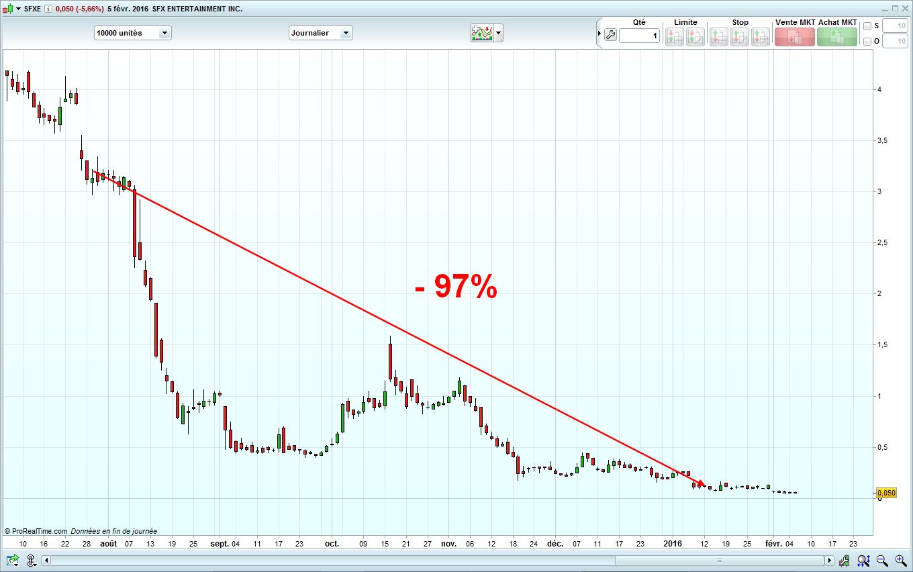The height and width of the screenshot is (572, 913).
Task: Click the Qté quantity input field
Action: point(639,36)
